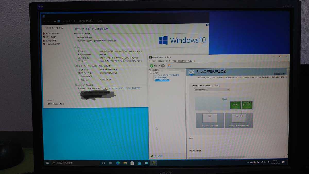
Task: Click the System window back arrow
Action: tap(44, 21)
